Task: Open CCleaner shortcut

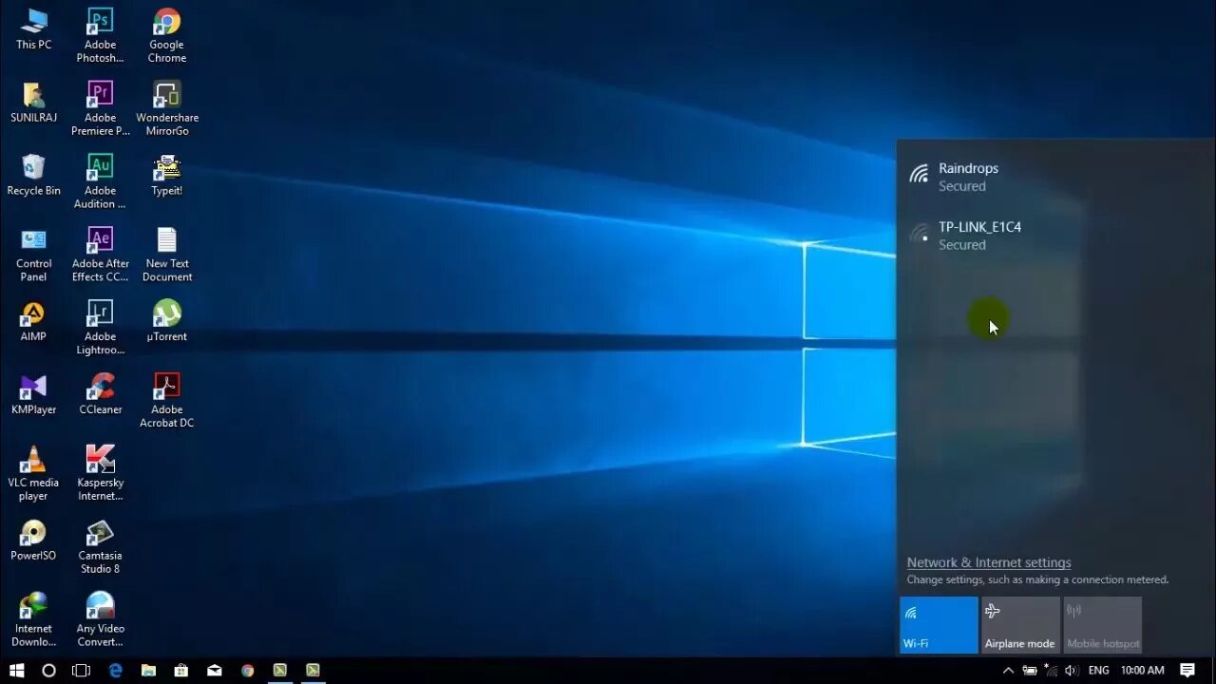Action: point(100,394)
